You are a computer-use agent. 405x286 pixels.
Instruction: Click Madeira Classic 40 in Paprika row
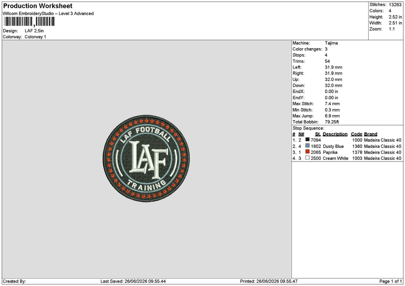(383, 152)
